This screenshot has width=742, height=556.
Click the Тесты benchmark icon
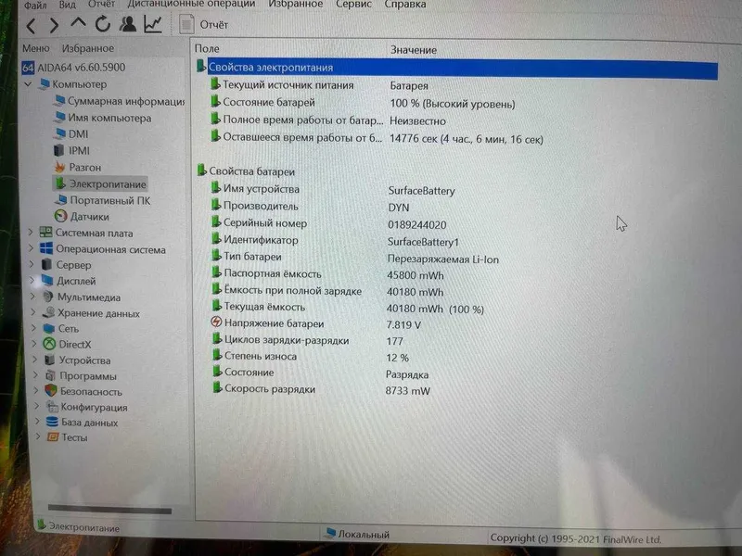(53, 437)
